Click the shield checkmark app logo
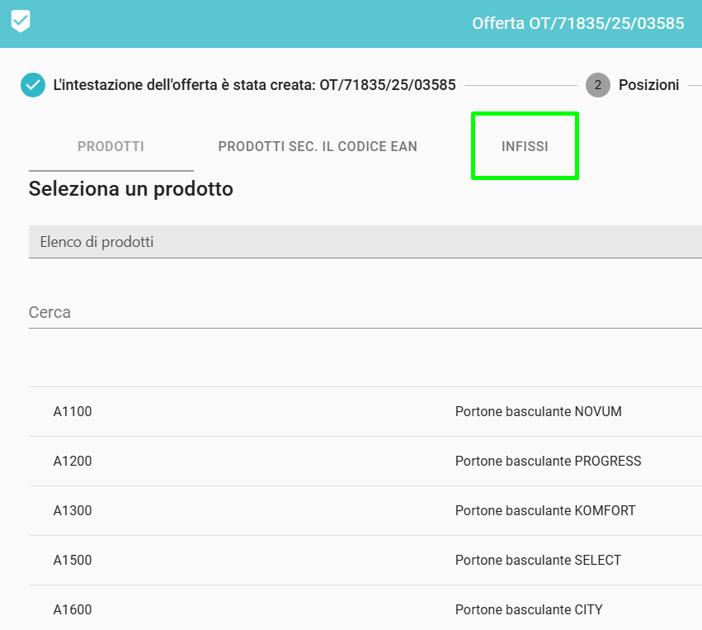Viewport: 702px width, 630px height. coord(21,22)
